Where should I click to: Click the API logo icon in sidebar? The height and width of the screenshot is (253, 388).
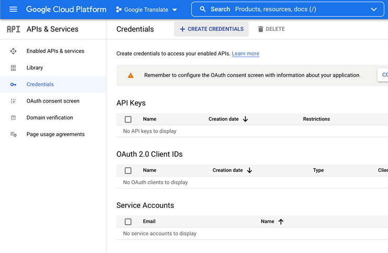click(x=14, y=29)
